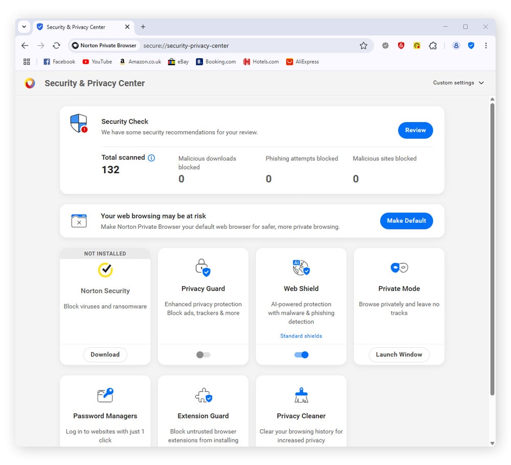Viewport: 511px width, 465px height.
Task: Open the three-dot browser menu
Action: click(x=485, y=45)
